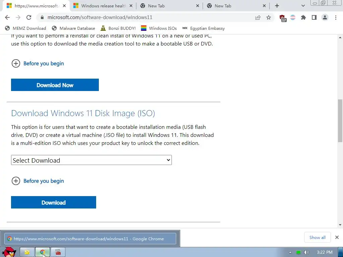Screen dimensions: 343x257
Task: Open Chrome's three-dot menu
Action: [x=336, y=17]
